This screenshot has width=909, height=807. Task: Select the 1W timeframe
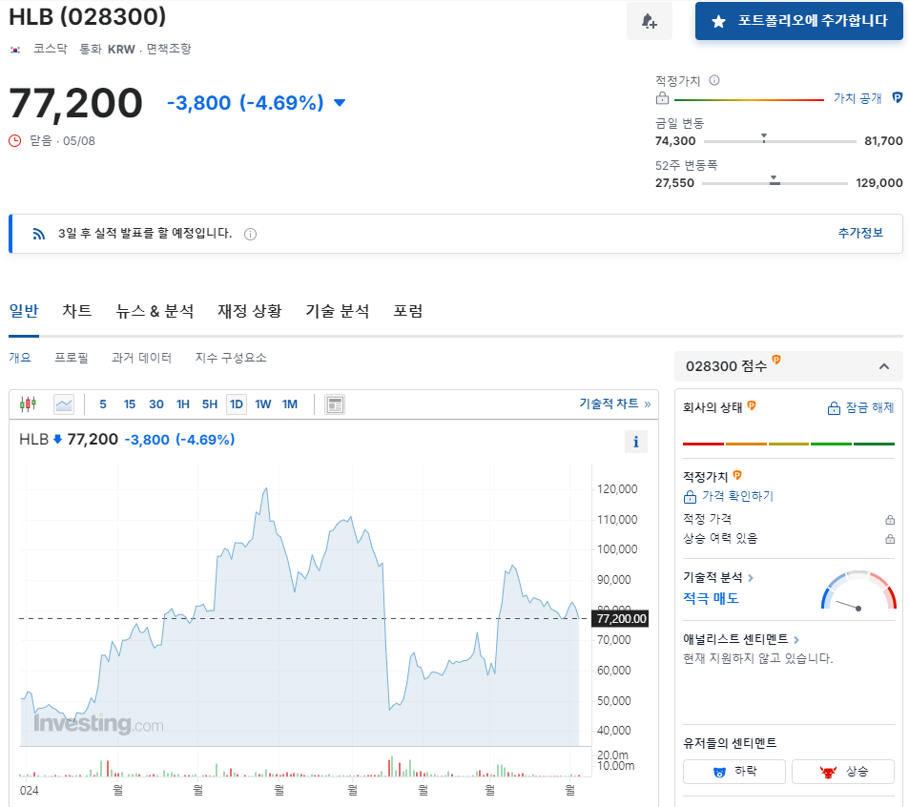pyautogui.click(x=264, y=403)
